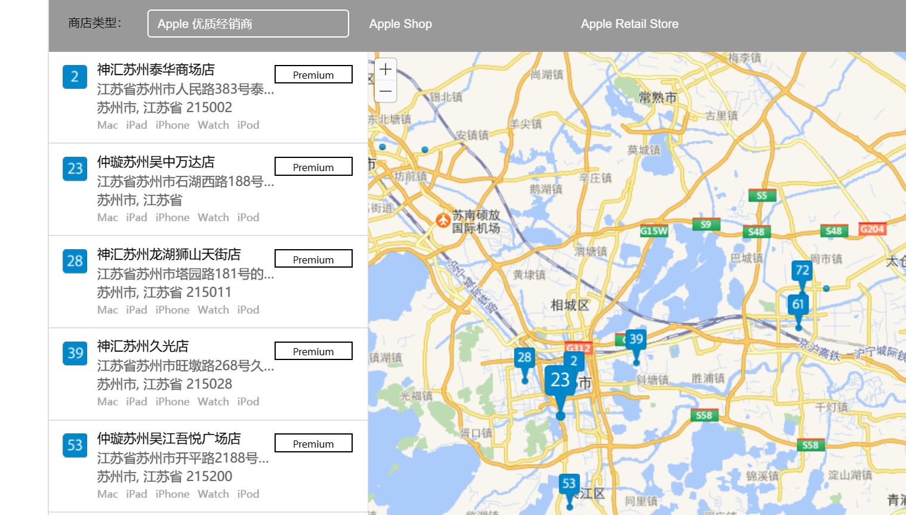Click Watch product tag under 神汇苏州泰华商场店
Viewport: 906px width, 515px height.
[x=213, y=125]
